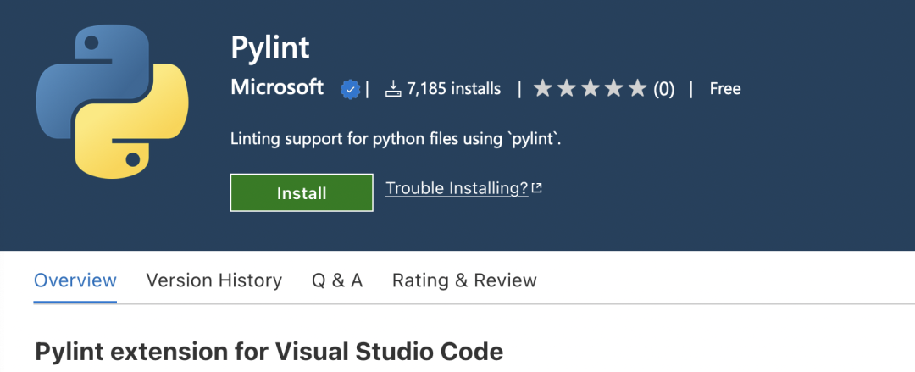915x372 pixels.
Task: Select the third rating star
Action: pyautogui.click(x=591, y=89)
